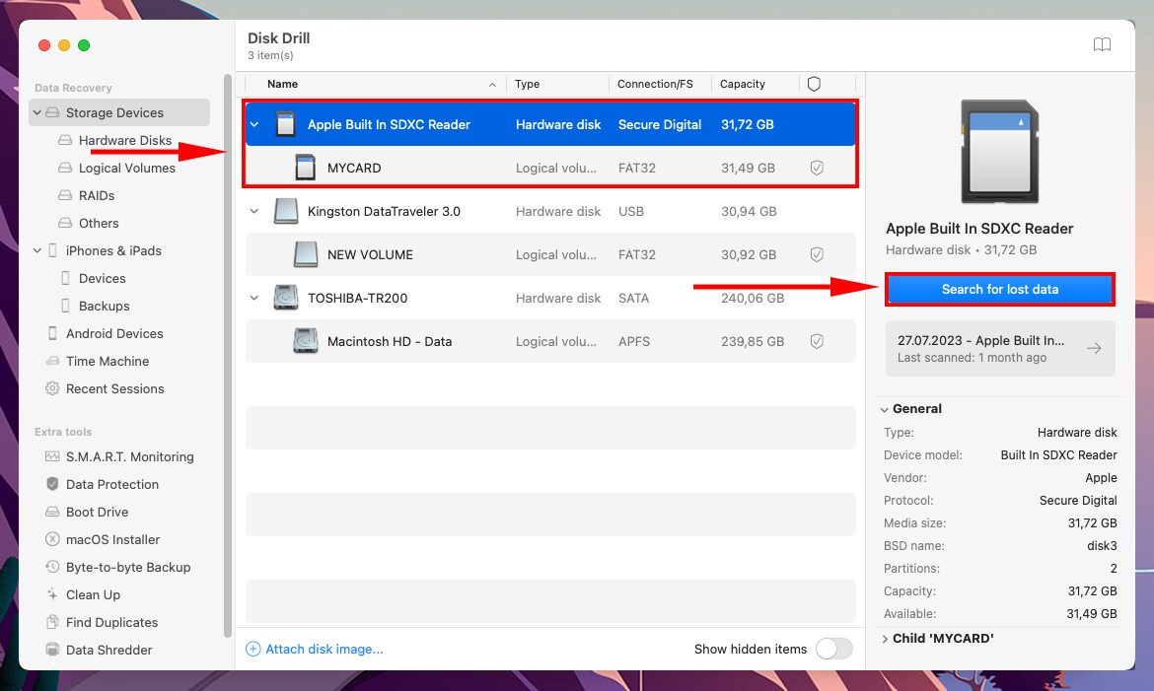Screen dimensions: 1154x691
Task: Click the S.M.A.R.T. Monitoring icon
Action: coord(52,456)
